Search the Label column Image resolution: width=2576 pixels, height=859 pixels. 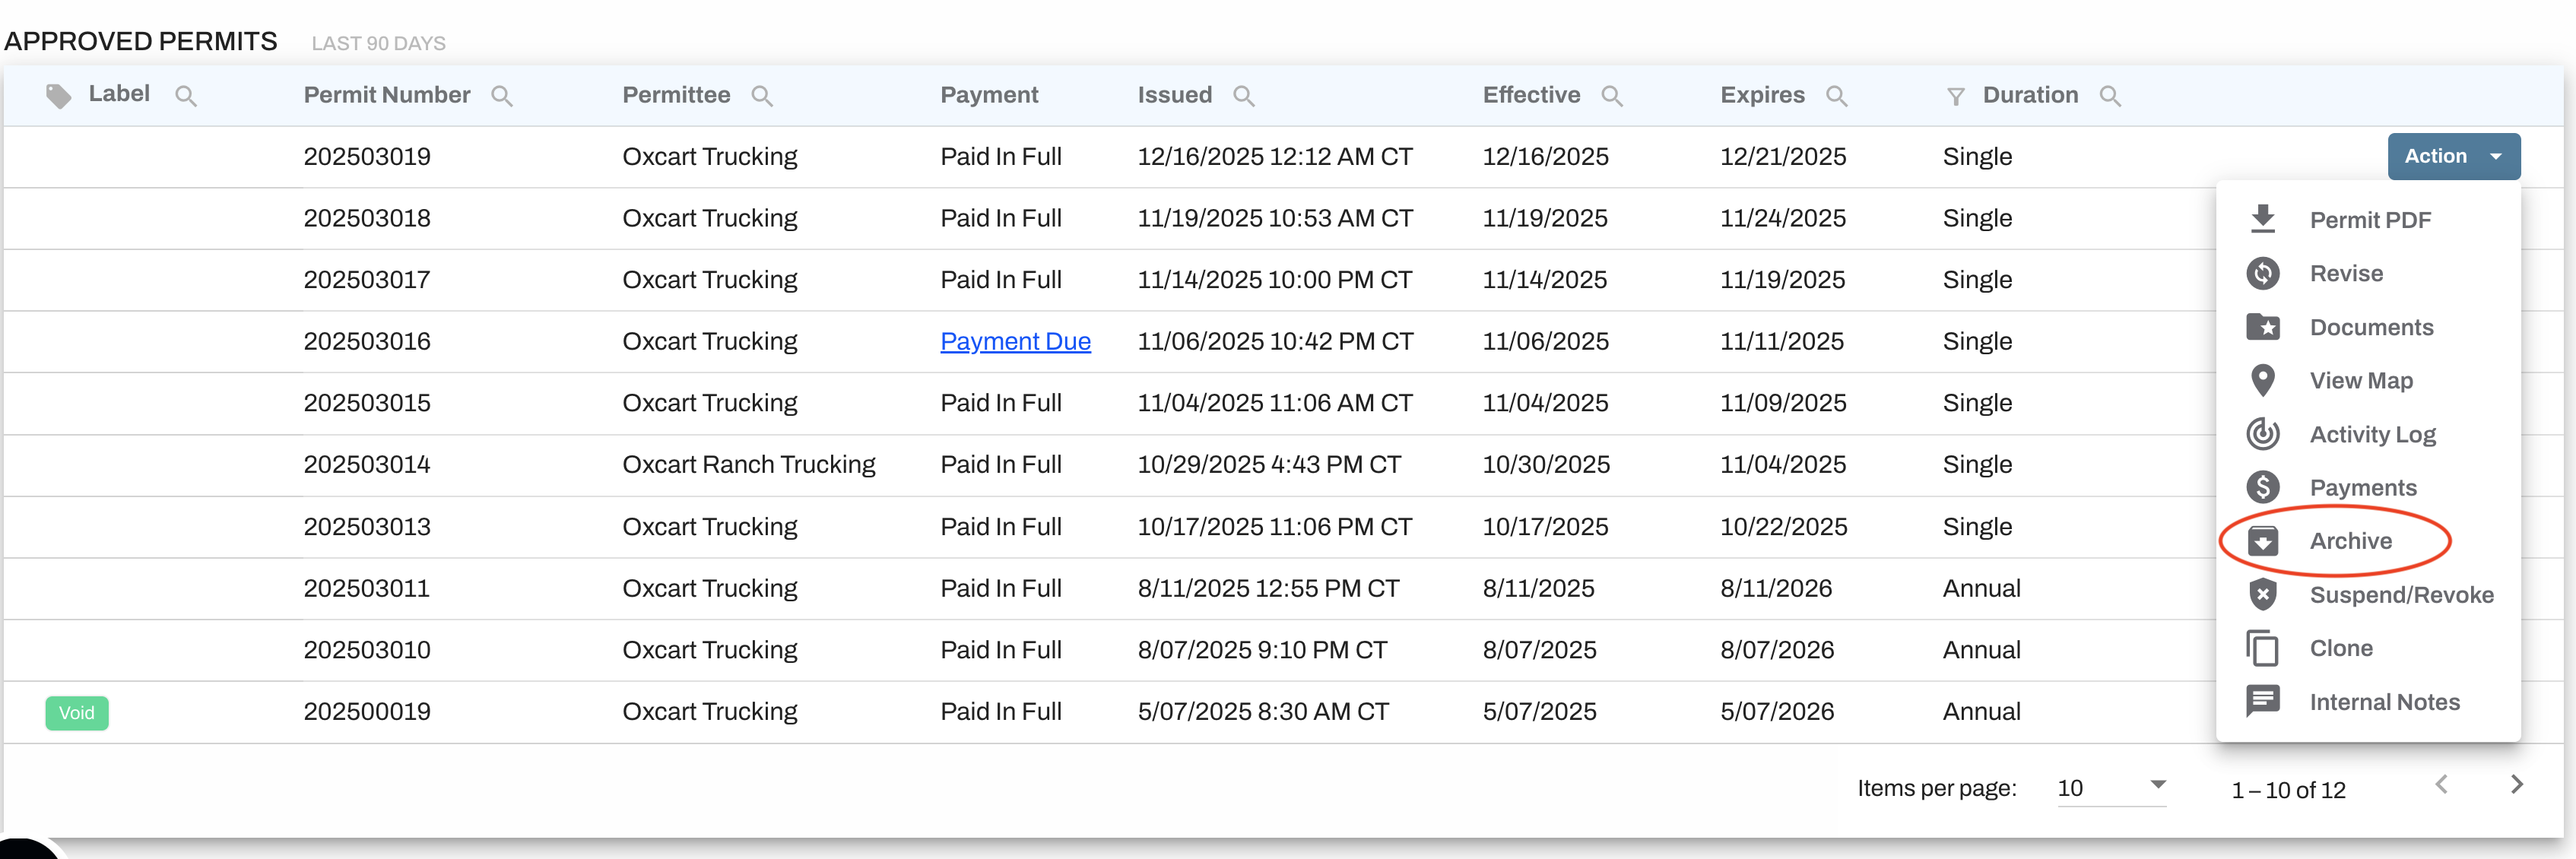[x=186, y=96]
